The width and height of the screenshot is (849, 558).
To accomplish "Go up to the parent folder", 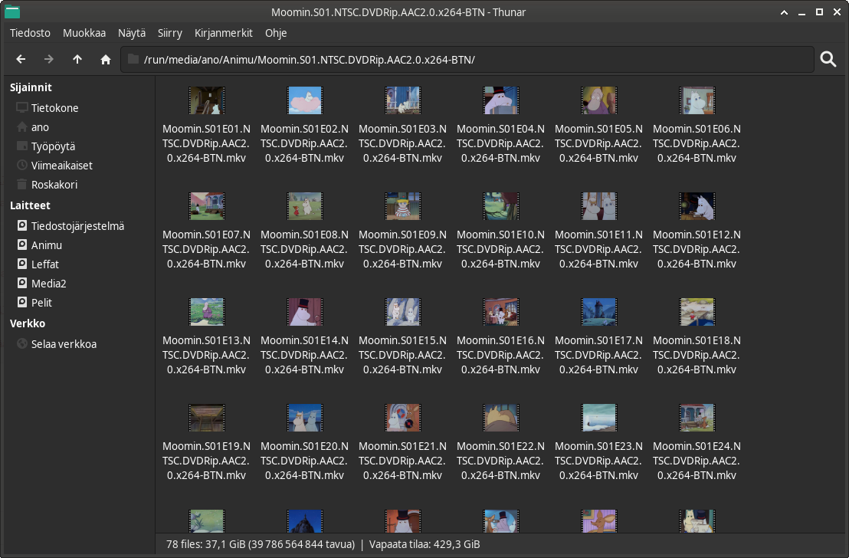I will [x=77, y=60].
